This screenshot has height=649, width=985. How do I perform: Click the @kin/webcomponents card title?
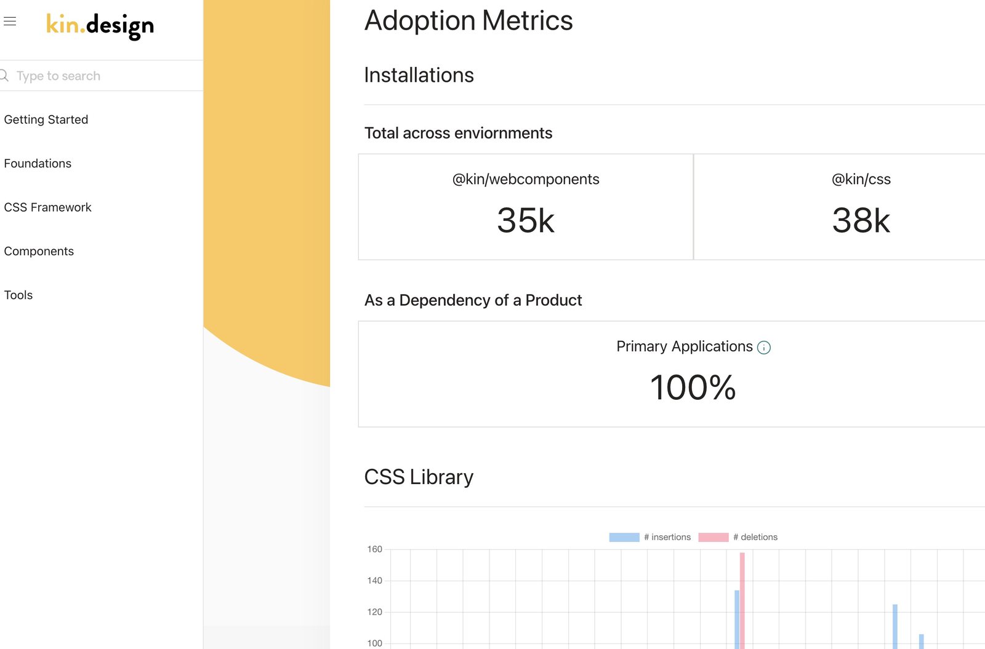526,179
